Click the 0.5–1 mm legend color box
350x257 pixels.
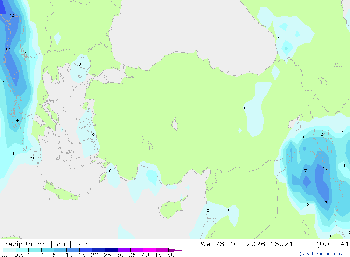pos(22,250)
